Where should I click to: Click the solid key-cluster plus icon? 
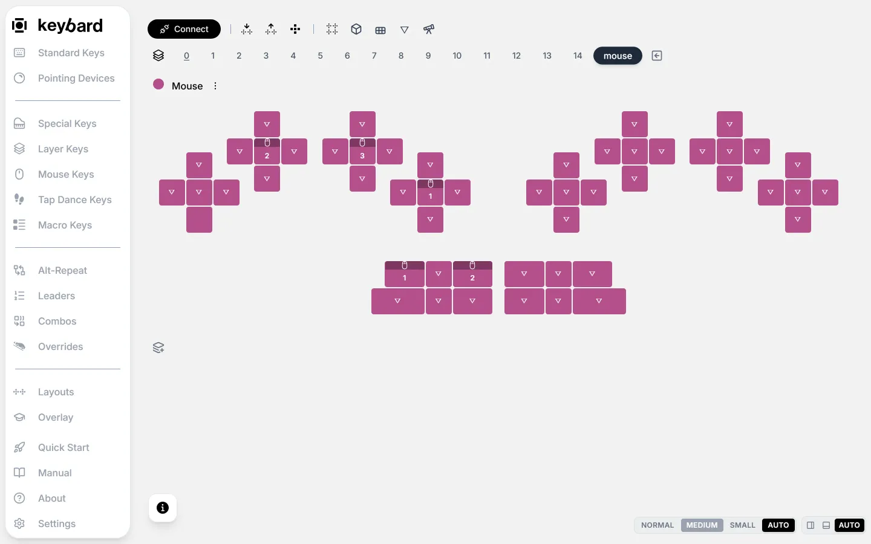tap(295, 29)
